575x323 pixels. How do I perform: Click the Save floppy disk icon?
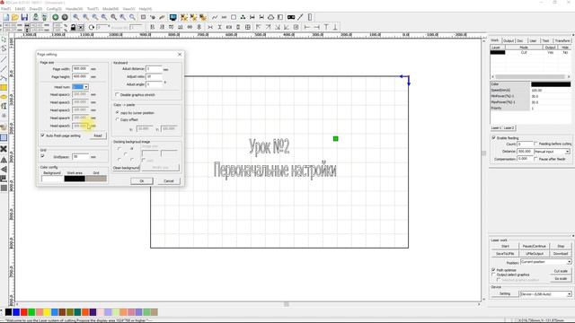[24, 17]
